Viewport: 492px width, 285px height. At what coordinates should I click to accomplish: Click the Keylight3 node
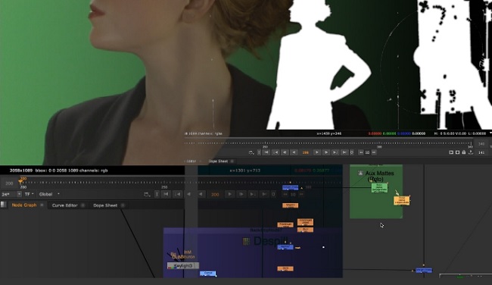coord(183,266)
